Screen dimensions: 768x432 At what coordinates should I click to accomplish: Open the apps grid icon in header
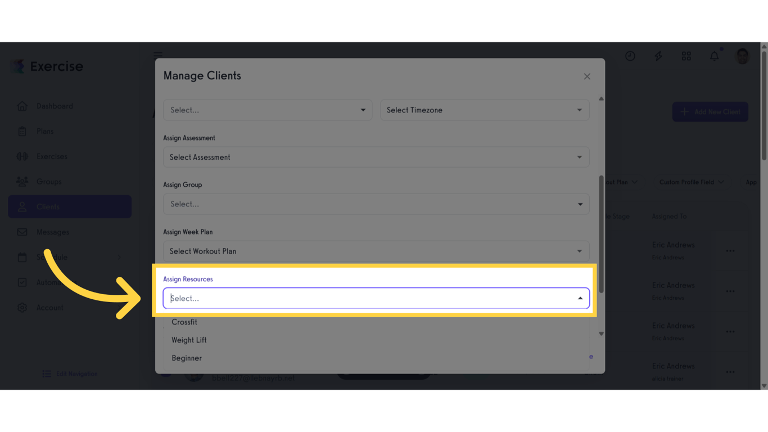point(686,56)
